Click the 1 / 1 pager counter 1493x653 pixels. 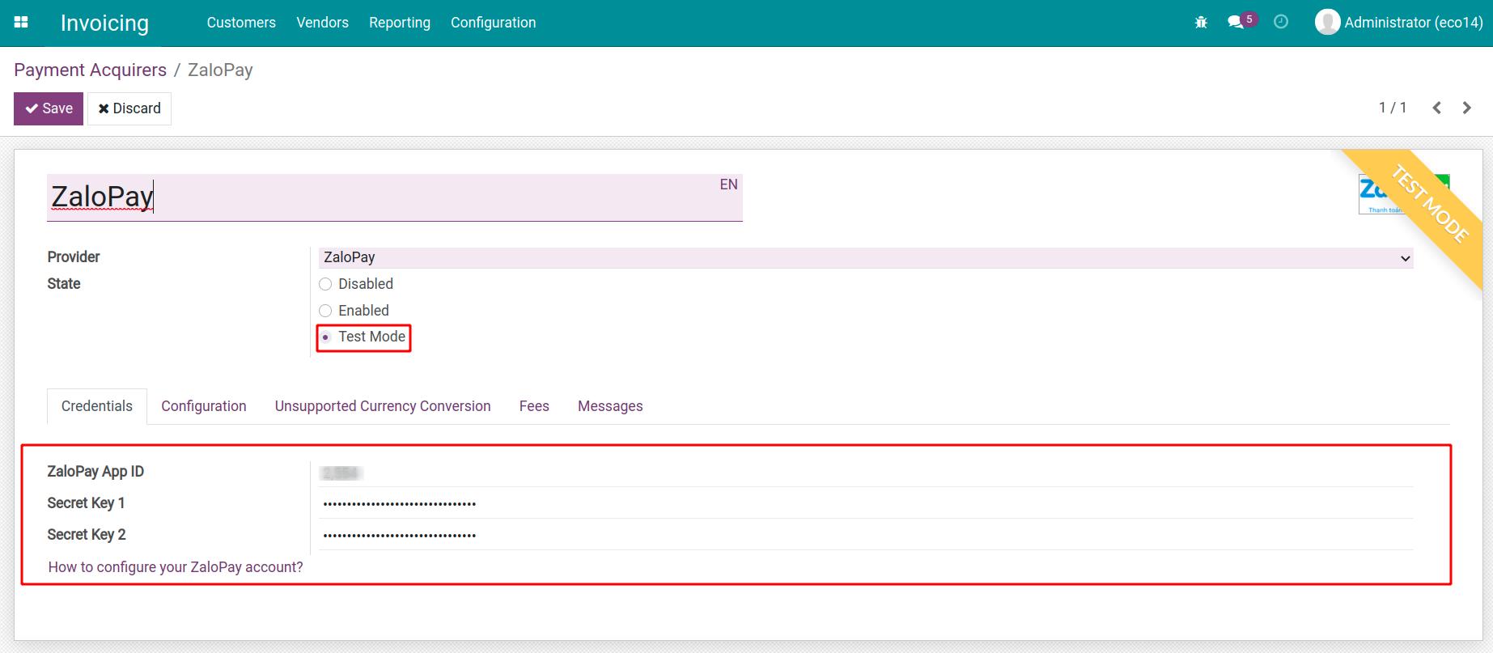click(x=1393, y=108)
